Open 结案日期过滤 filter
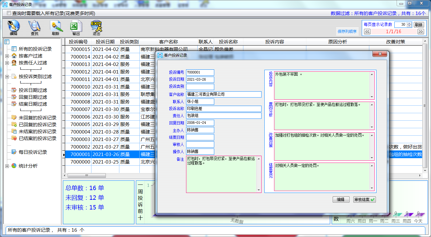This screenshot has width=431, height=237. [33, 104]
